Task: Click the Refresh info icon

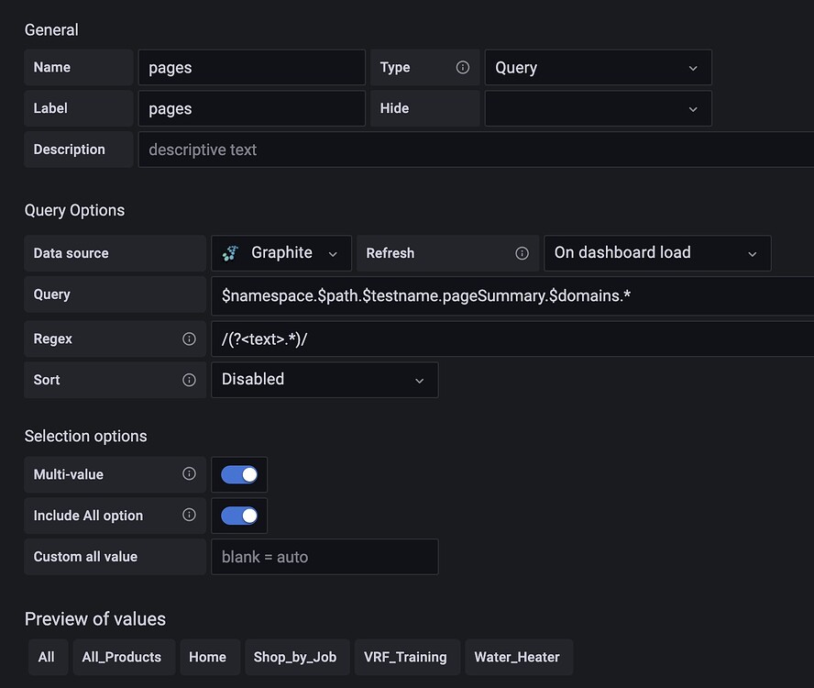Action: pyautogui.click(x=522, y=253)
